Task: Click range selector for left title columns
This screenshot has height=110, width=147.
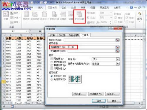Action: point(117,51)
